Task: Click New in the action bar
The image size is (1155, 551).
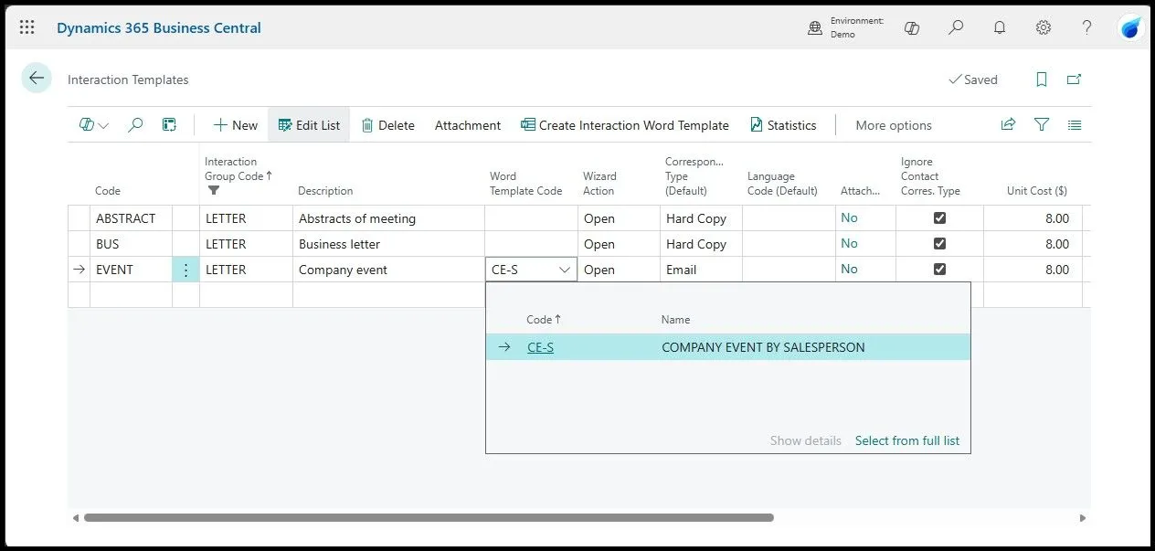Action: [x=235, y=125]
